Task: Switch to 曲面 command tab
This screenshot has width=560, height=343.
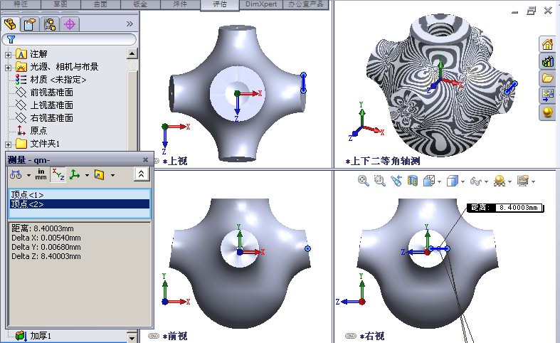Action: (101, 4)
